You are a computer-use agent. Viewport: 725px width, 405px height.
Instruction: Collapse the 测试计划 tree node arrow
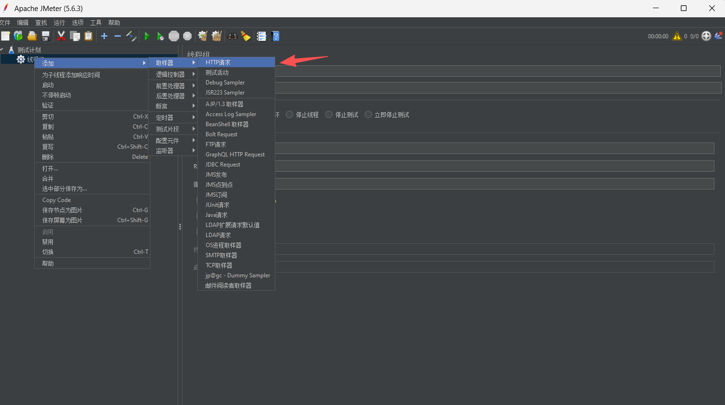point(2,49)
